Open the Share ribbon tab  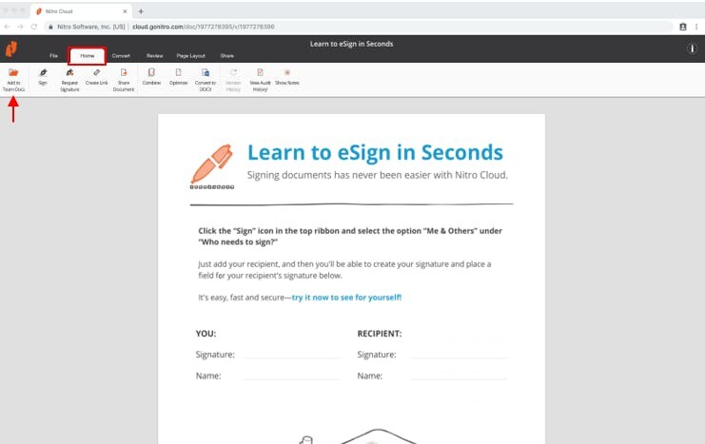226,56
